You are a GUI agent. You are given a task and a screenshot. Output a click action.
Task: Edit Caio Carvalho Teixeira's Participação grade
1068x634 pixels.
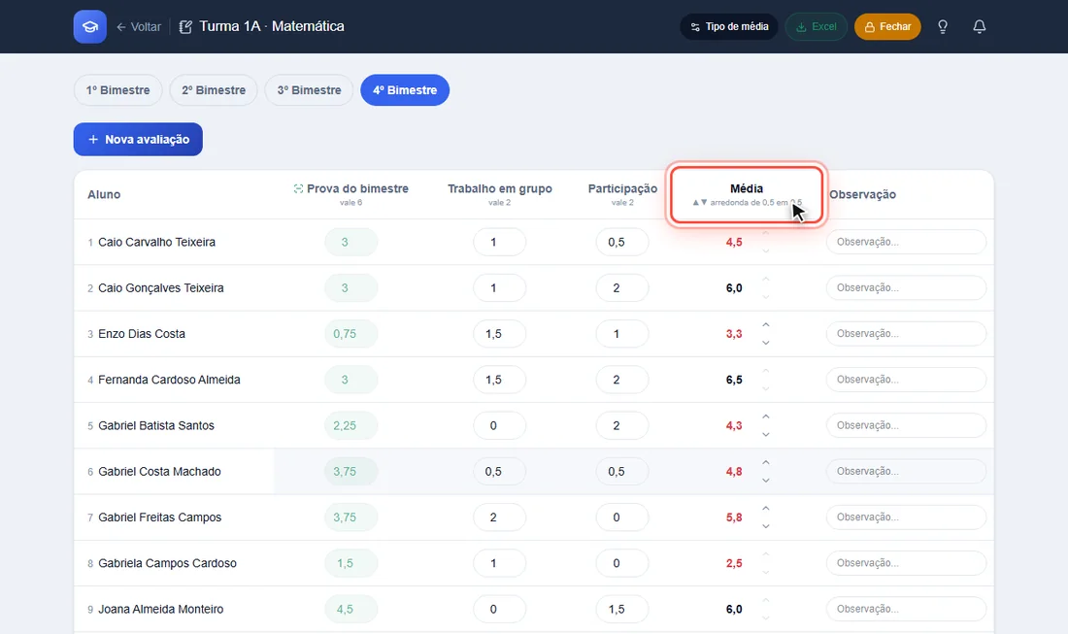point(621,242)
